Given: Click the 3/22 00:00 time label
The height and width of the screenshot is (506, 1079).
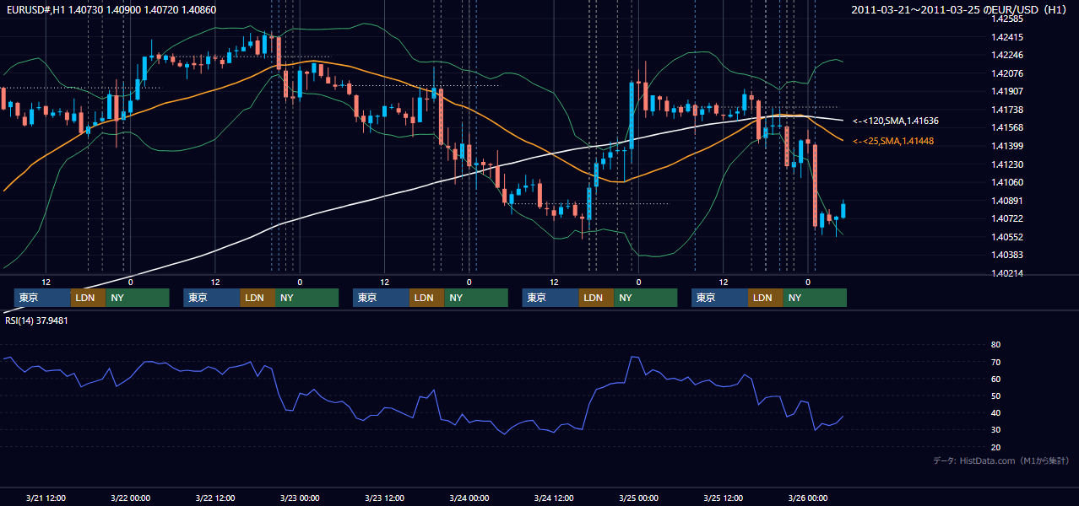Looking at the screenshot, I should tap(130, 498).
